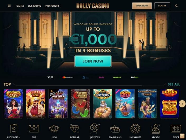Choose the Arcade joystick icon
This screenshot has width=186, height=140.
[x=155, y=129]
